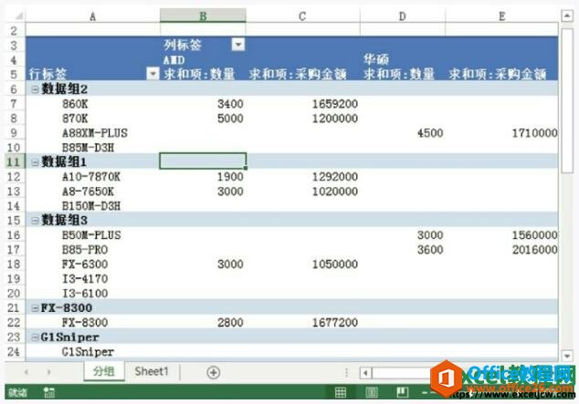Select column C header
The image size is (579, 404).
[302, 16]
